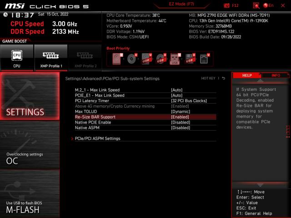The width and height of the screenshot is (291, 218).
Task: Select the PCI Latency Timer row label
Action: tap(92, 101)
